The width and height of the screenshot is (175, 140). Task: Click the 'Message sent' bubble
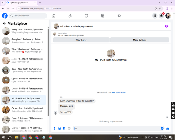(66, 106)
